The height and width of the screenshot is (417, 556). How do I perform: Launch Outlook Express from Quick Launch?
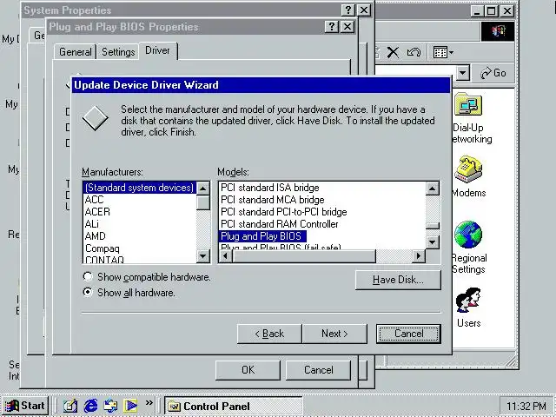(x=110, y=406)
